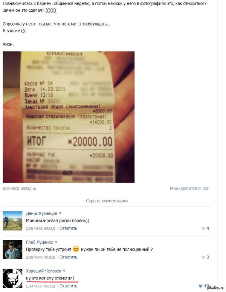This screenshot has width=226, height=292.
Task: Click the Apple icon beside post timestamp
Action: click(x=35, y=188)
